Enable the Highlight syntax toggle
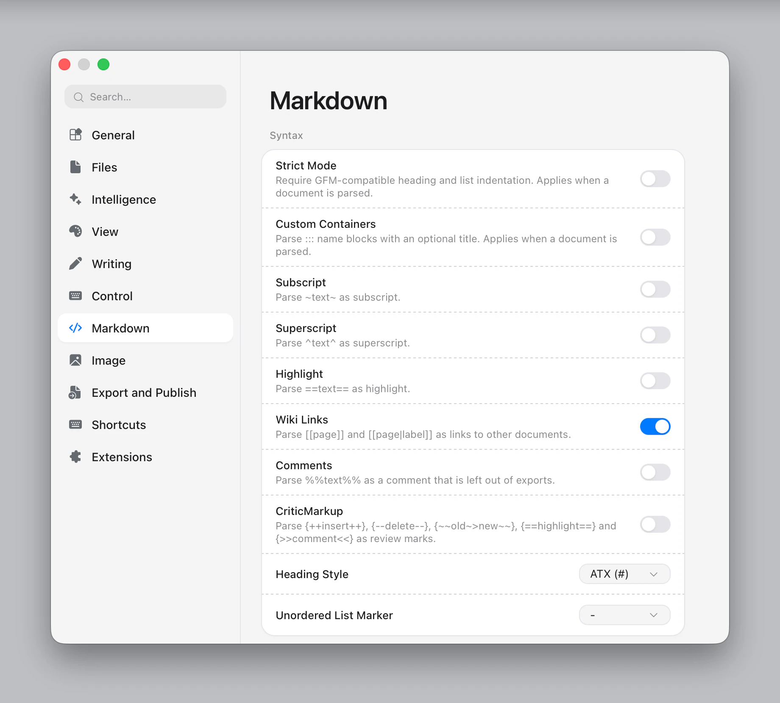 click(655, 381)
